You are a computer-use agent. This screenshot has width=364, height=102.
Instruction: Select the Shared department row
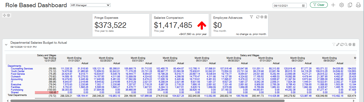[x=15, y=92]
